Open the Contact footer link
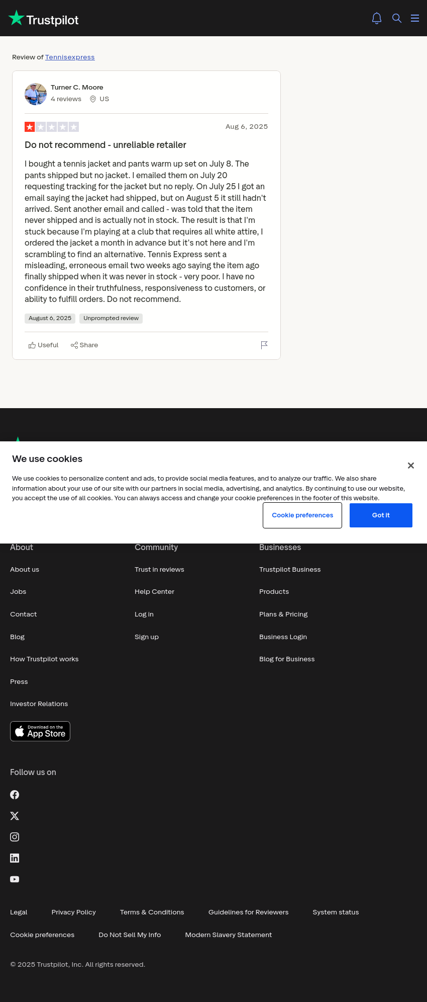 point(24,614)
